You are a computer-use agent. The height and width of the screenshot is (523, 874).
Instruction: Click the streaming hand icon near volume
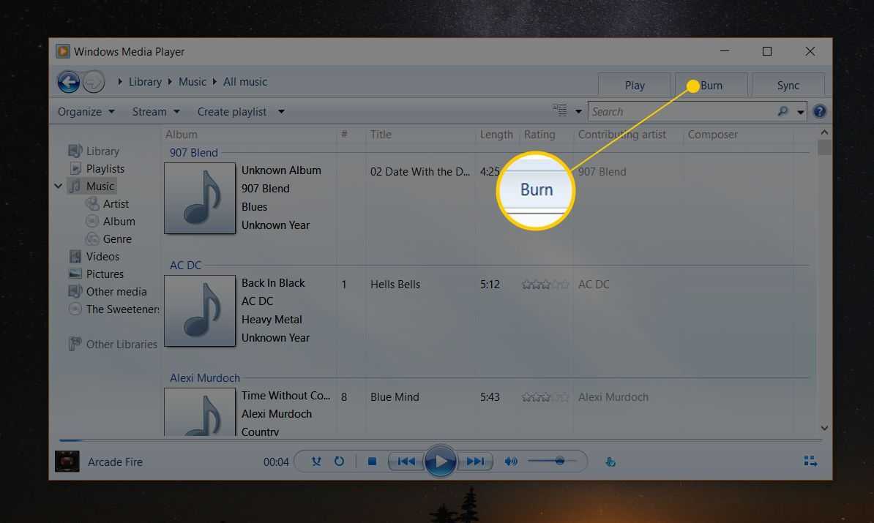[610, 462]
